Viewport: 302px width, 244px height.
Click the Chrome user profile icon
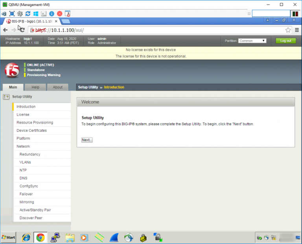point(267,20)
